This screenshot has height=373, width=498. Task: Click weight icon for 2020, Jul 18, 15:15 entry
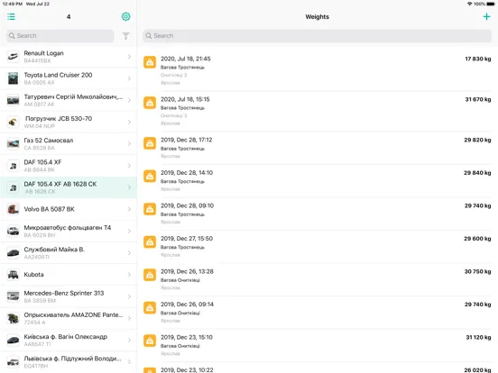(x=150, y=103)
